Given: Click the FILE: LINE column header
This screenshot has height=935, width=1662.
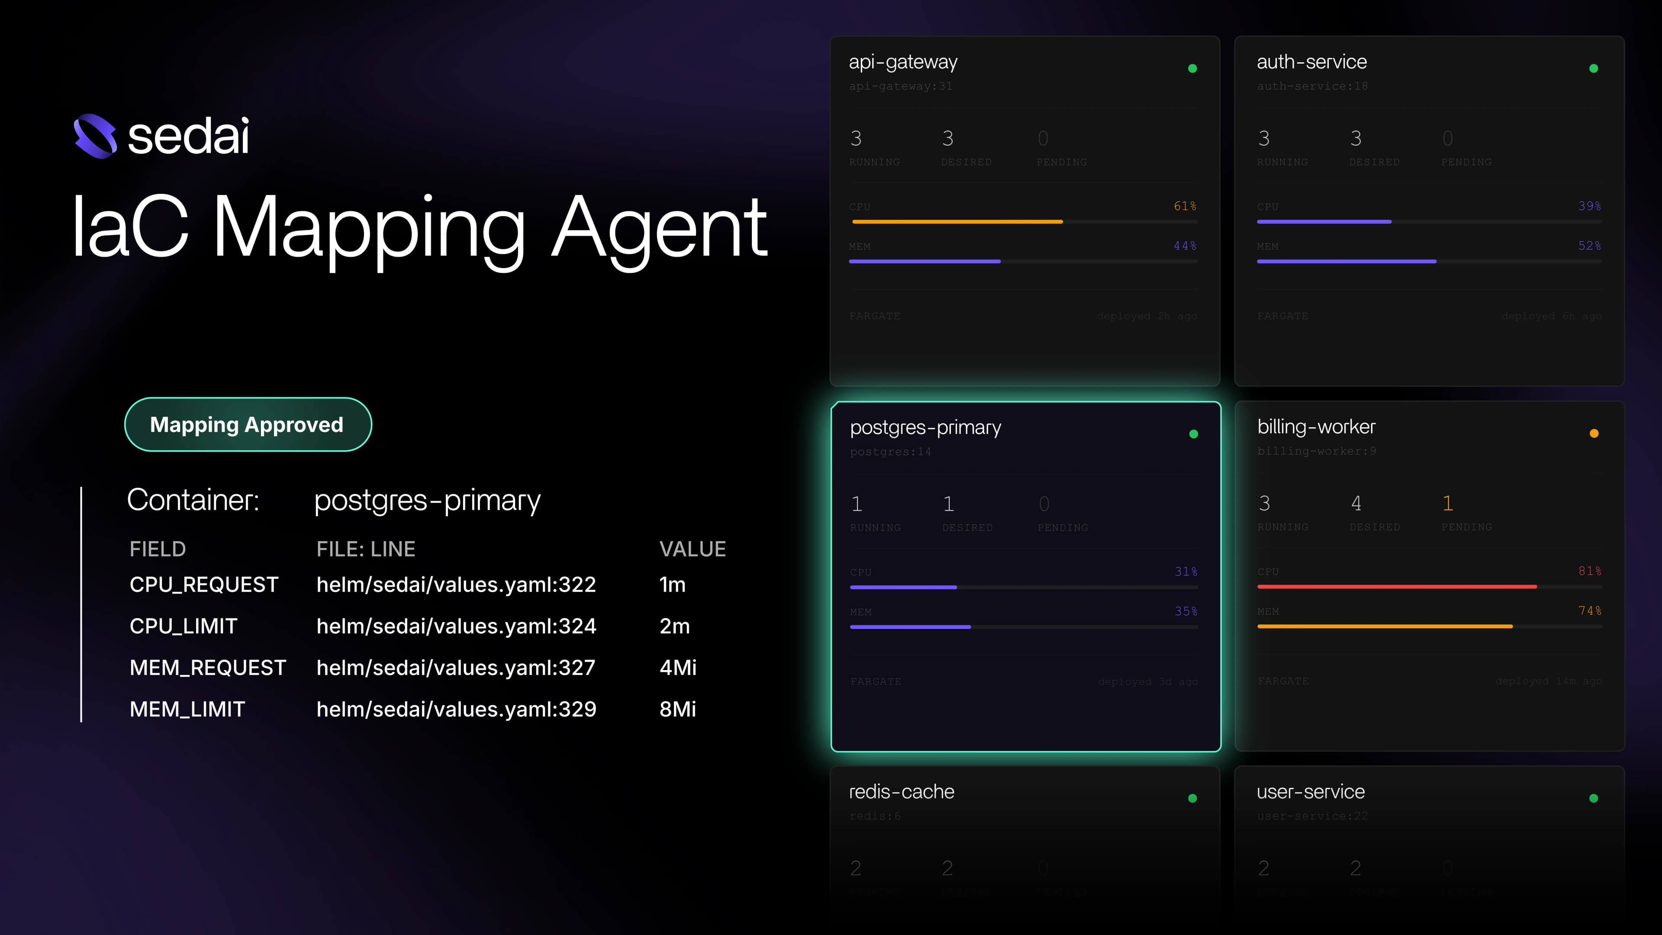Looking at the screenshot, I should click(365, 549).
